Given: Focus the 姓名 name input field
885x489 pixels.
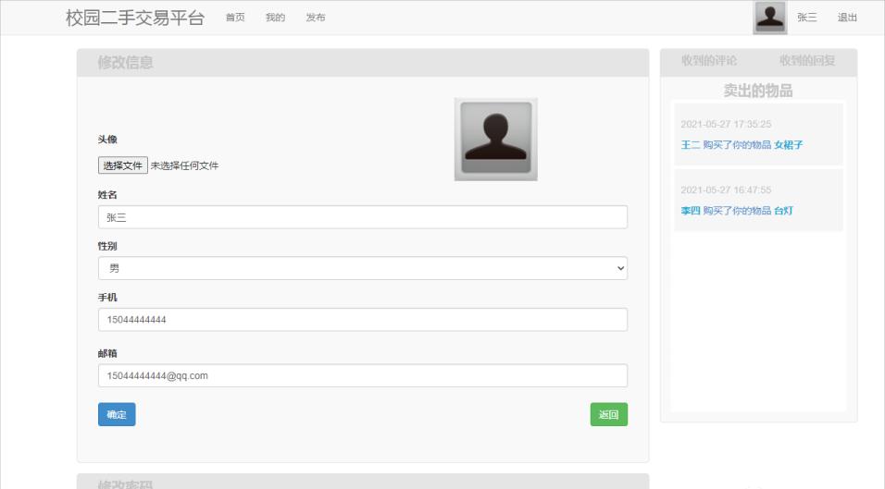Looking at the screenshot, I should tap(362, 217).
